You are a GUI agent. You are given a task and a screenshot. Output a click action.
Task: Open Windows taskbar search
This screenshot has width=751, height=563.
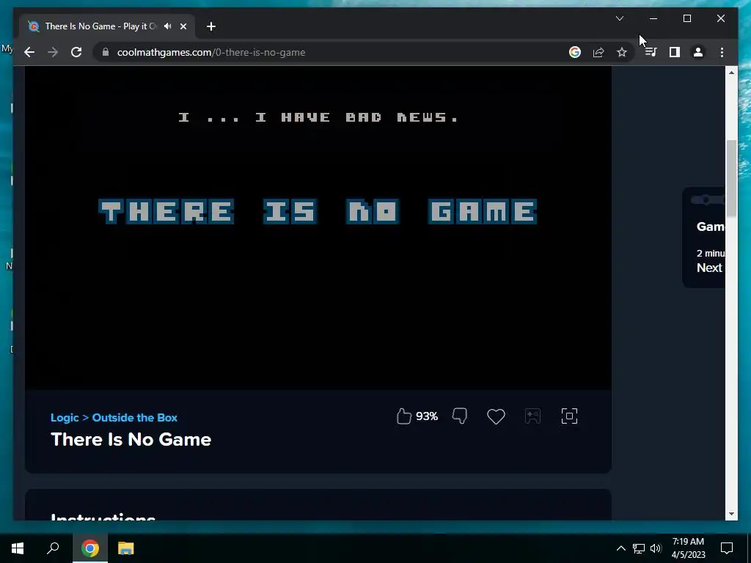pos(53,548)
